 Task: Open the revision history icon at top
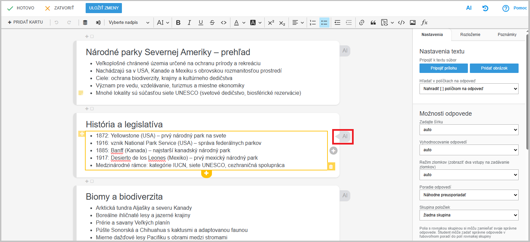(x=485, y=8)
